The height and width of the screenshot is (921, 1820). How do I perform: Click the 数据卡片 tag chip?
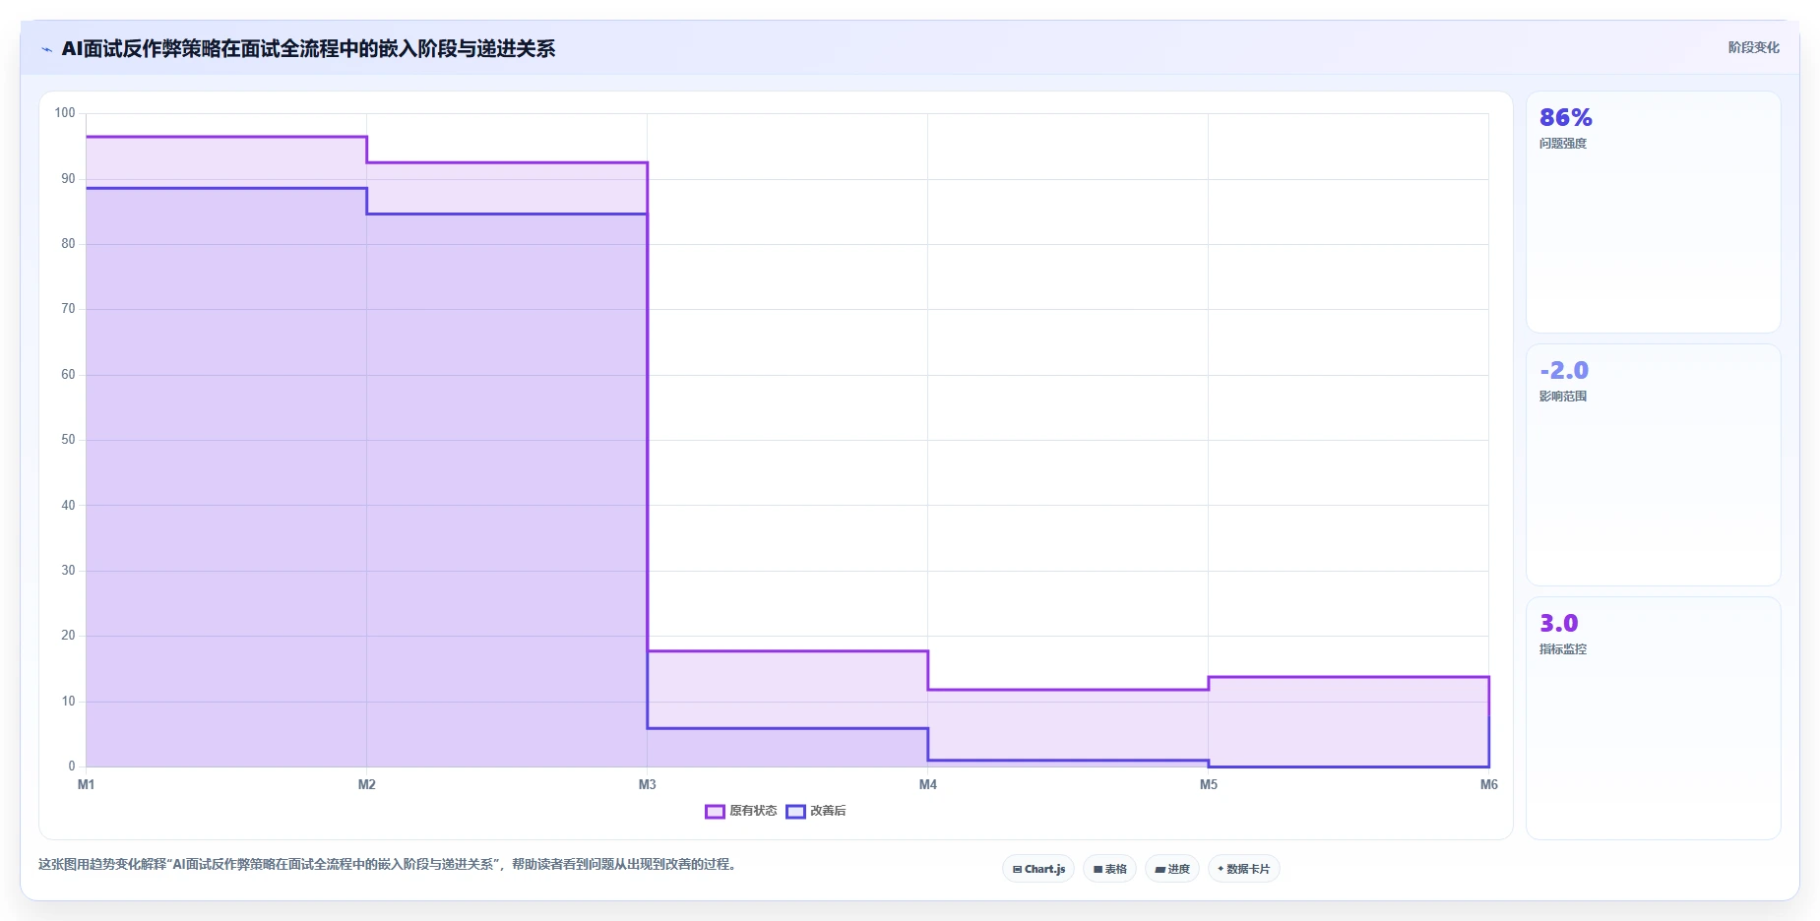[1243, 869]
